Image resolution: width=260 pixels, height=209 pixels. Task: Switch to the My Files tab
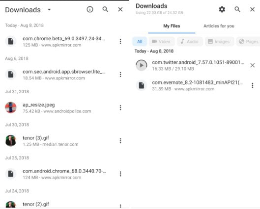(x=172, y=26)
